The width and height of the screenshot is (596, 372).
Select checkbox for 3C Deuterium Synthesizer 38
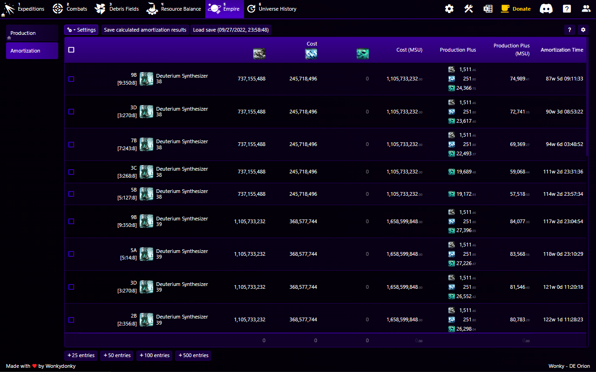click(x=71, y=172)
